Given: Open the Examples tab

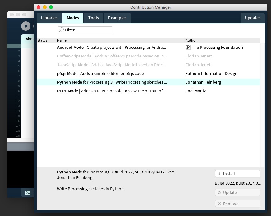Looking at the screenshot, I should tap(117, 18).
